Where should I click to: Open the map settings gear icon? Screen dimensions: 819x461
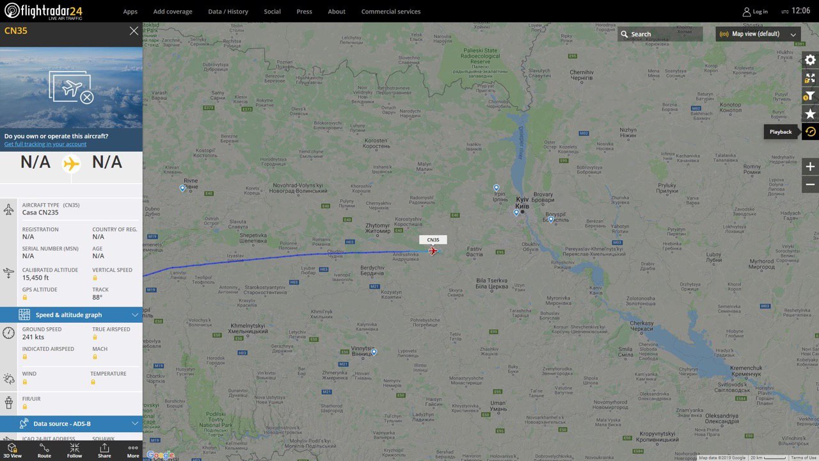pyautogui.click(x=810, y=60)
